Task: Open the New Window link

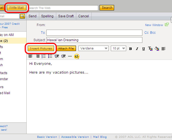Action: pyautogui.click(x=154, y=25)
